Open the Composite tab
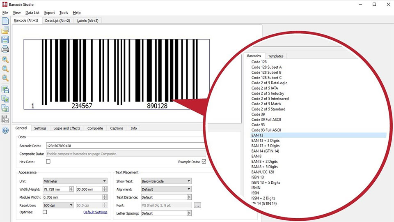The height and width of the screenshot is (222, 394). click(x=95, y=128)
